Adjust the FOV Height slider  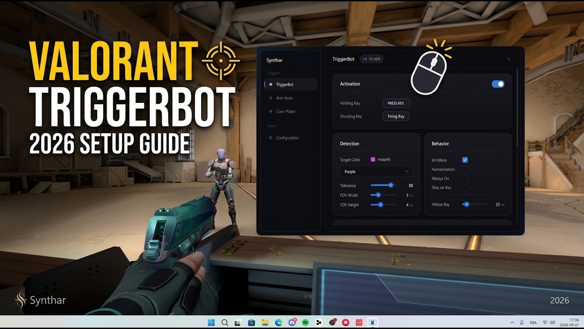383,205
